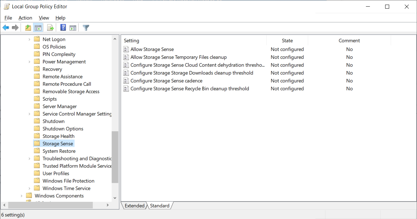Click the tree scrollbar up arrow
Image resolution: width=417 pixels, height=219 pixels.
115,39
